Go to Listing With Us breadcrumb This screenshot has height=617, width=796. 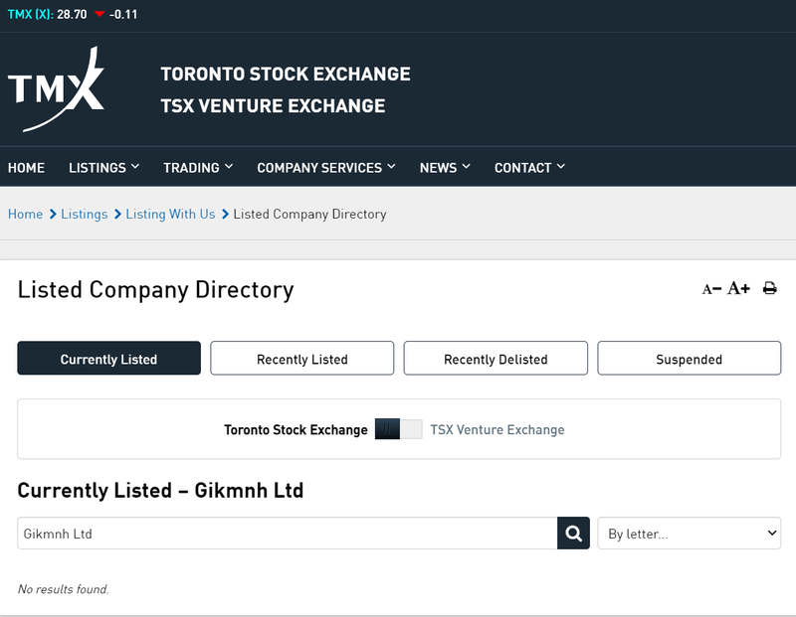[170, 214]
